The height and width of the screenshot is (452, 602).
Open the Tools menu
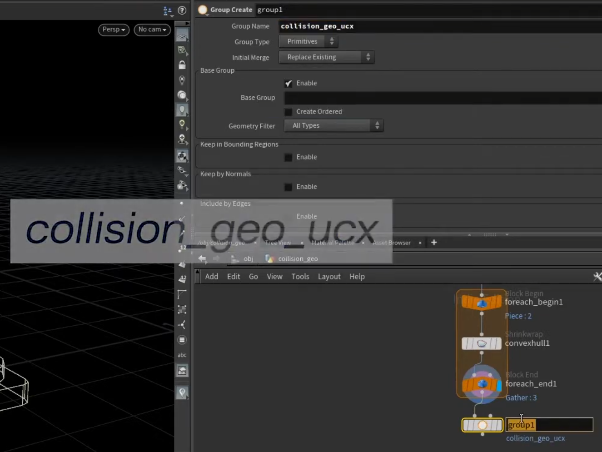coord(300,277)
